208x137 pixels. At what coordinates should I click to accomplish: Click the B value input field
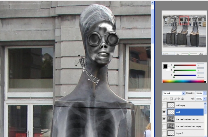pos(200,76)
